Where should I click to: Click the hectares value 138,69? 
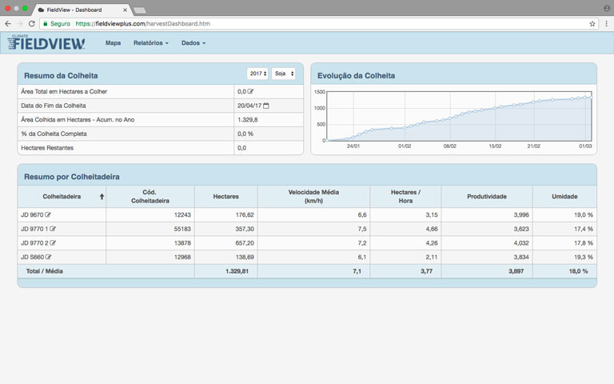(x=245, y=257)
